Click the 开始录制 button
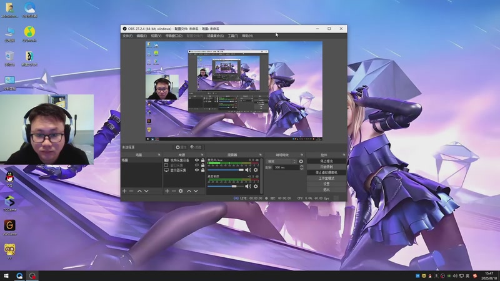500x281 pixels. 326,167
